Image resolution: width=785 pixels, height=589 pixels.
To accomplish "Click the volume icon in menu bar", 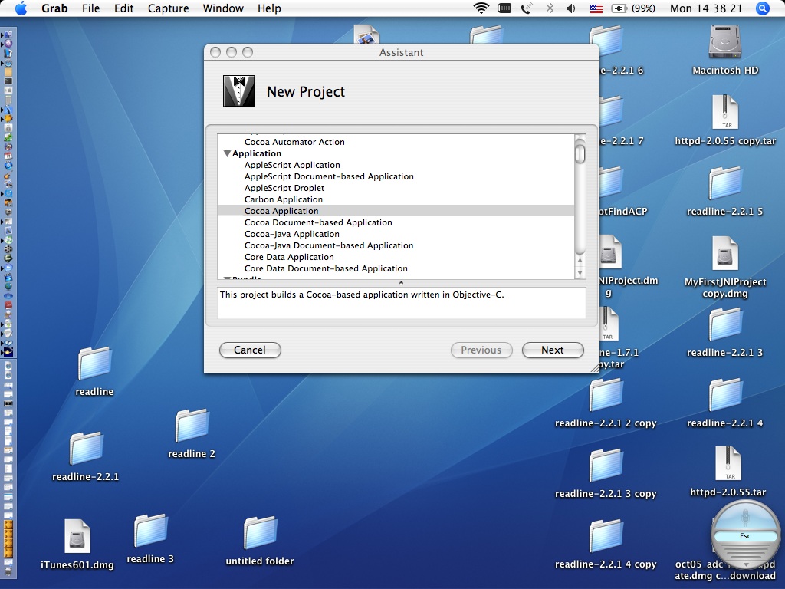I will (x=570, y=8).
